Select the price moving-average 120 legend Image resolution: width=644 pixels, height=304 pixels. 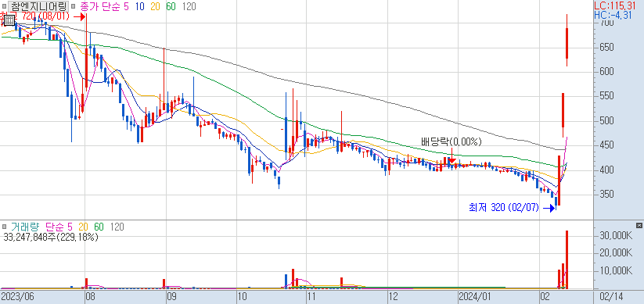click(189, 6)
